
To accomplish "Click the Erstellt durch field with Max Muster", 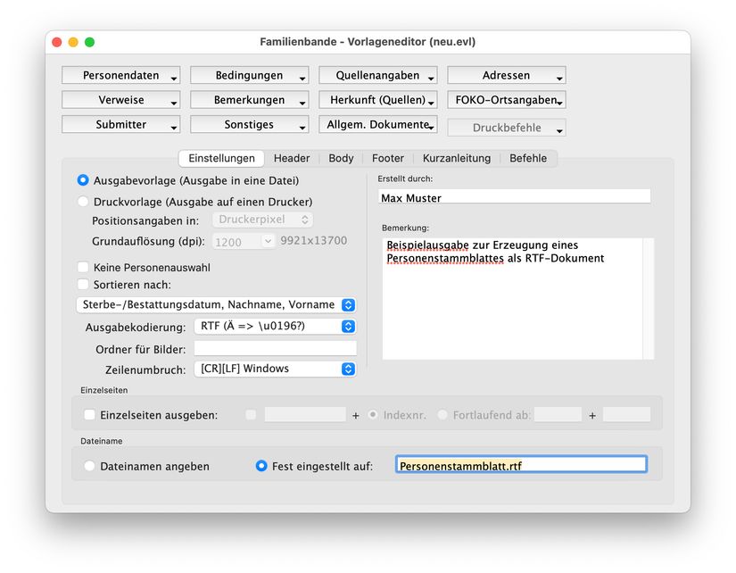I will tap(514, 197).
